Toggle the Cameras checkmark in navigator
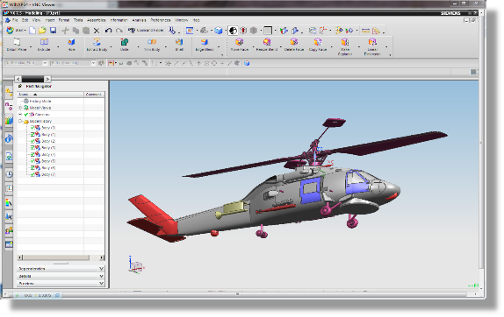Screen dimensions: 504x317 [x=26, y=115]
